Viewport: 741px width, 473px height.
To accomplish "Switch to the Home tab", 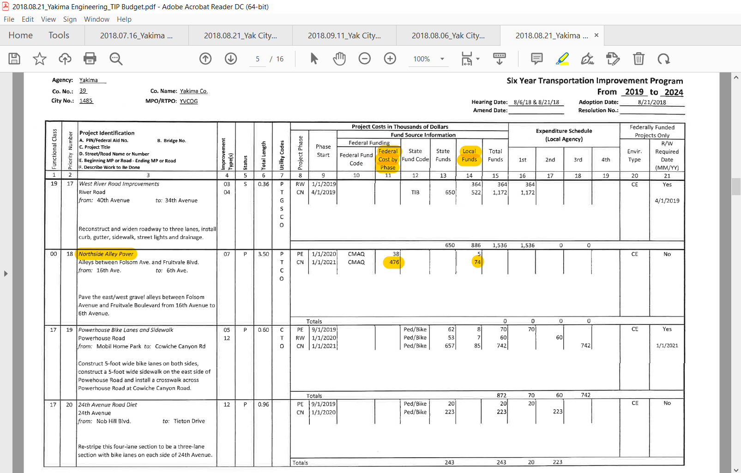I will coord(20,36).
